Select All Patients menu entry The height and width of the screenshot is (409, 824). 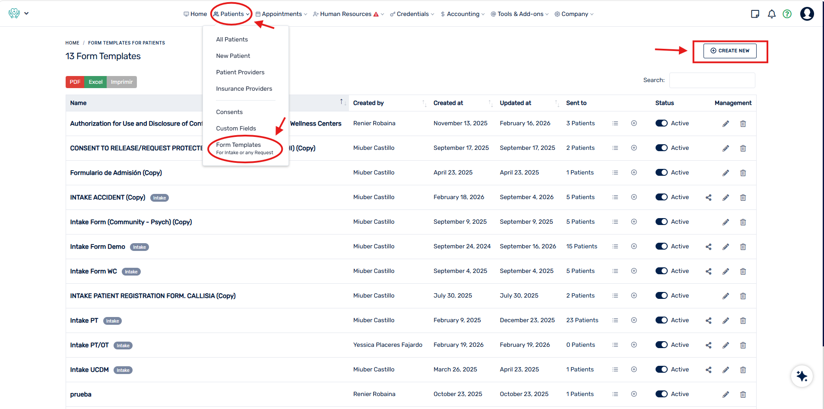pyautogui.click(x=232, y=39)
